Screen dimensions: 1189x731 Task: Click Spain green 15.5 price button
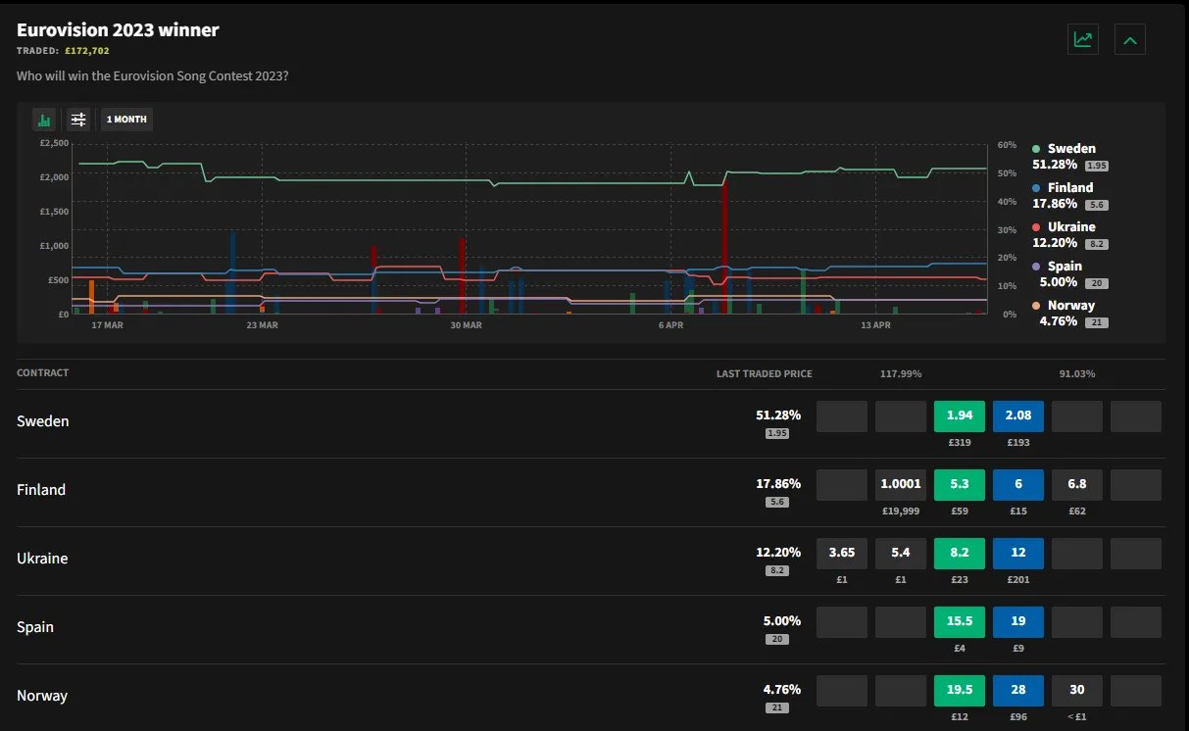[x=959, y=622]
